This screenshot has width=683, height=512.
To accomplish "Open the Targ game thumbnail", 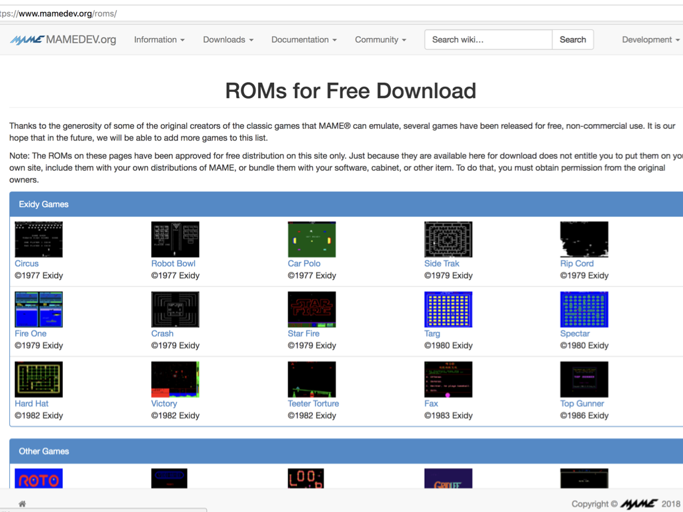I will pos(448,309).
